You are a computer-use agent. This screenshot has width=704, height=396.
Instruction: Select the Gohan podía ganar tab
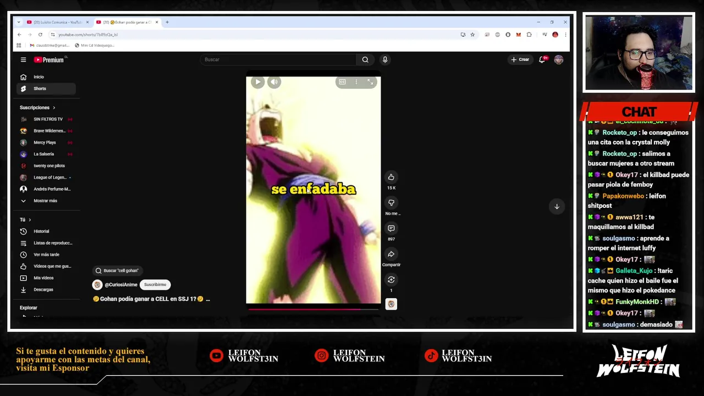click(x=127, y=22)
